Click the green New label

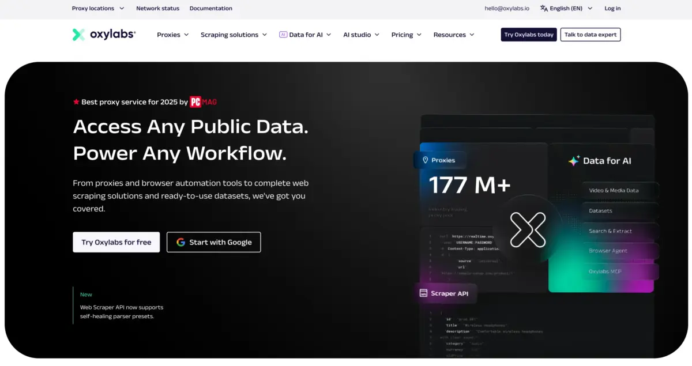(x=86, y=295)
